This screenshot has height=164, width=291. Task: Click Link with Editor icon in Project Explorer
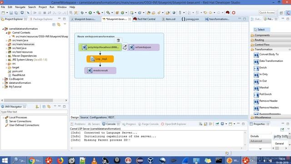59,25
